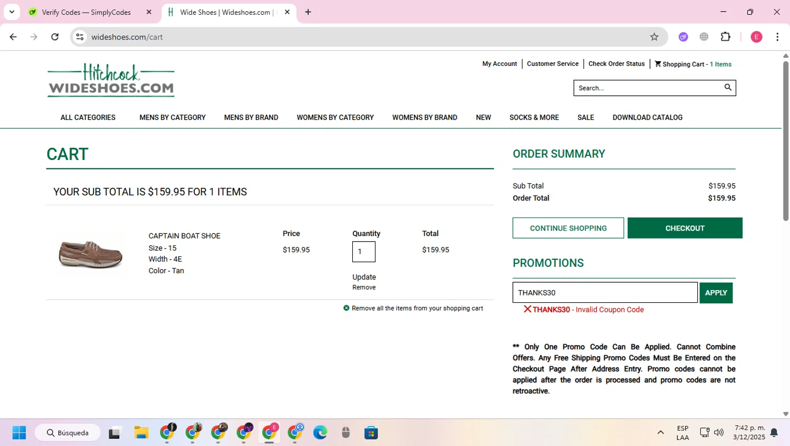The width and height of the screenshot is (790, 446).
Task: Click the quantity input box
Action: (364, 252)
